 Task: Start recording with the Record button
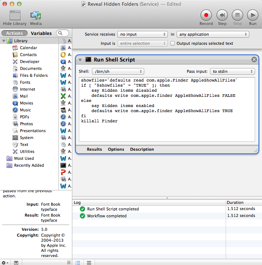(206, 15)
